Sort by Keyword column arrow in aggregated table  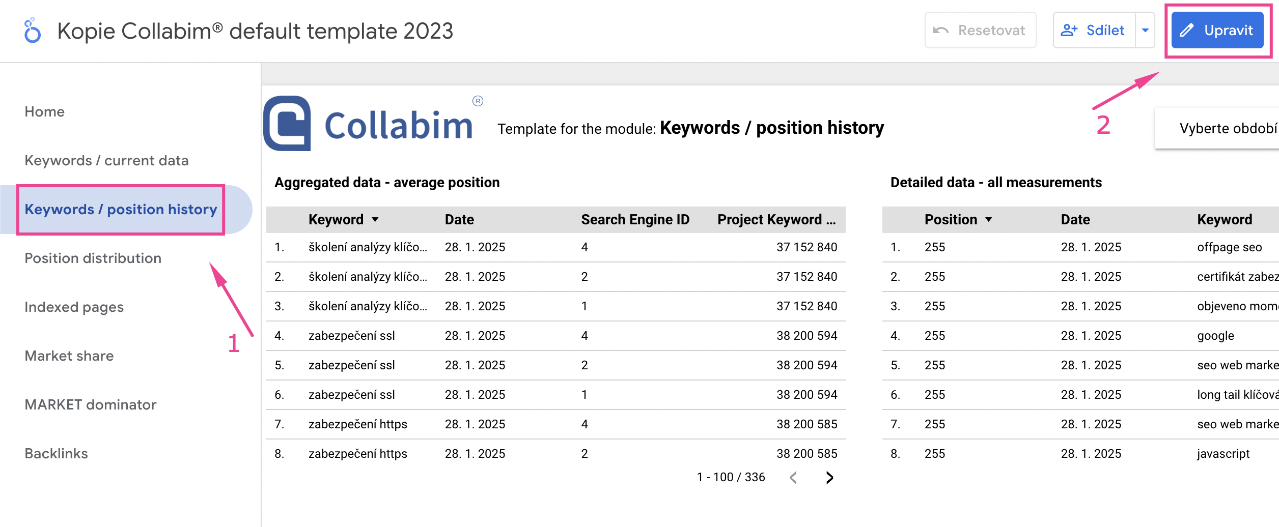375,220
